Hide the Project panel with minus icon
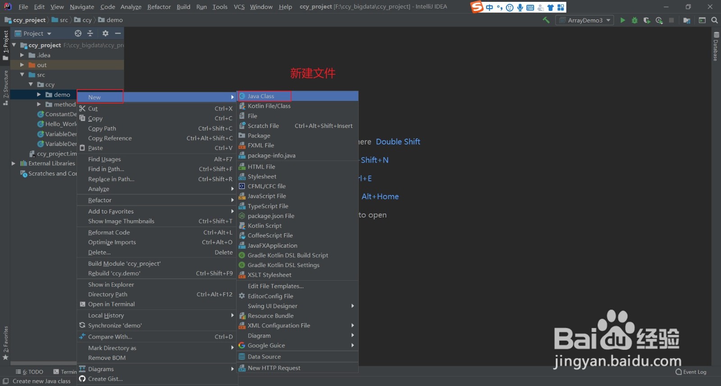This screenshot has width=721, height=386. [118, 33]
